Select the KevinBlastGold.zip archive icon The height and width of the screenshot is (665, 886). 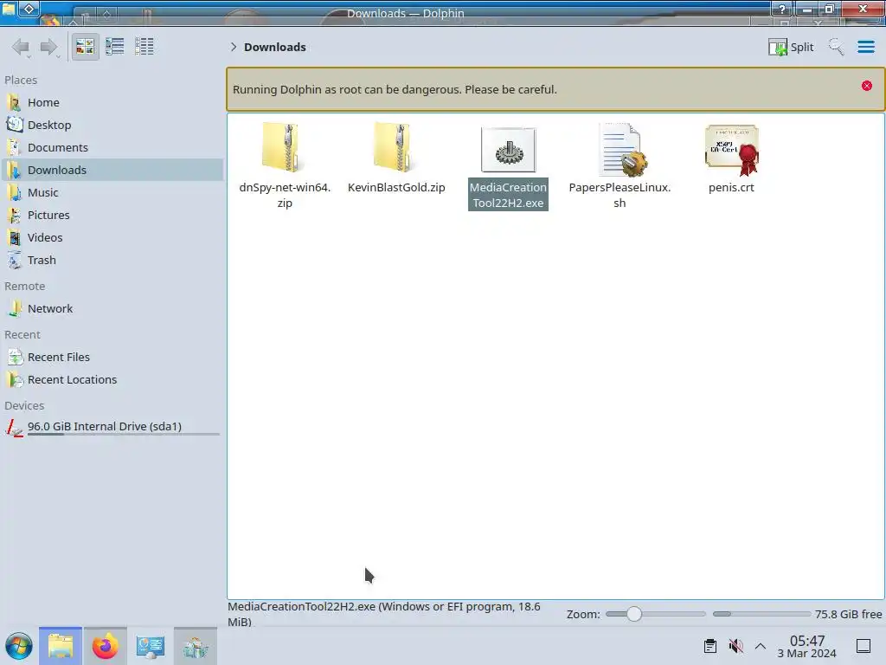pyautogui.click(x=395, y=148)
